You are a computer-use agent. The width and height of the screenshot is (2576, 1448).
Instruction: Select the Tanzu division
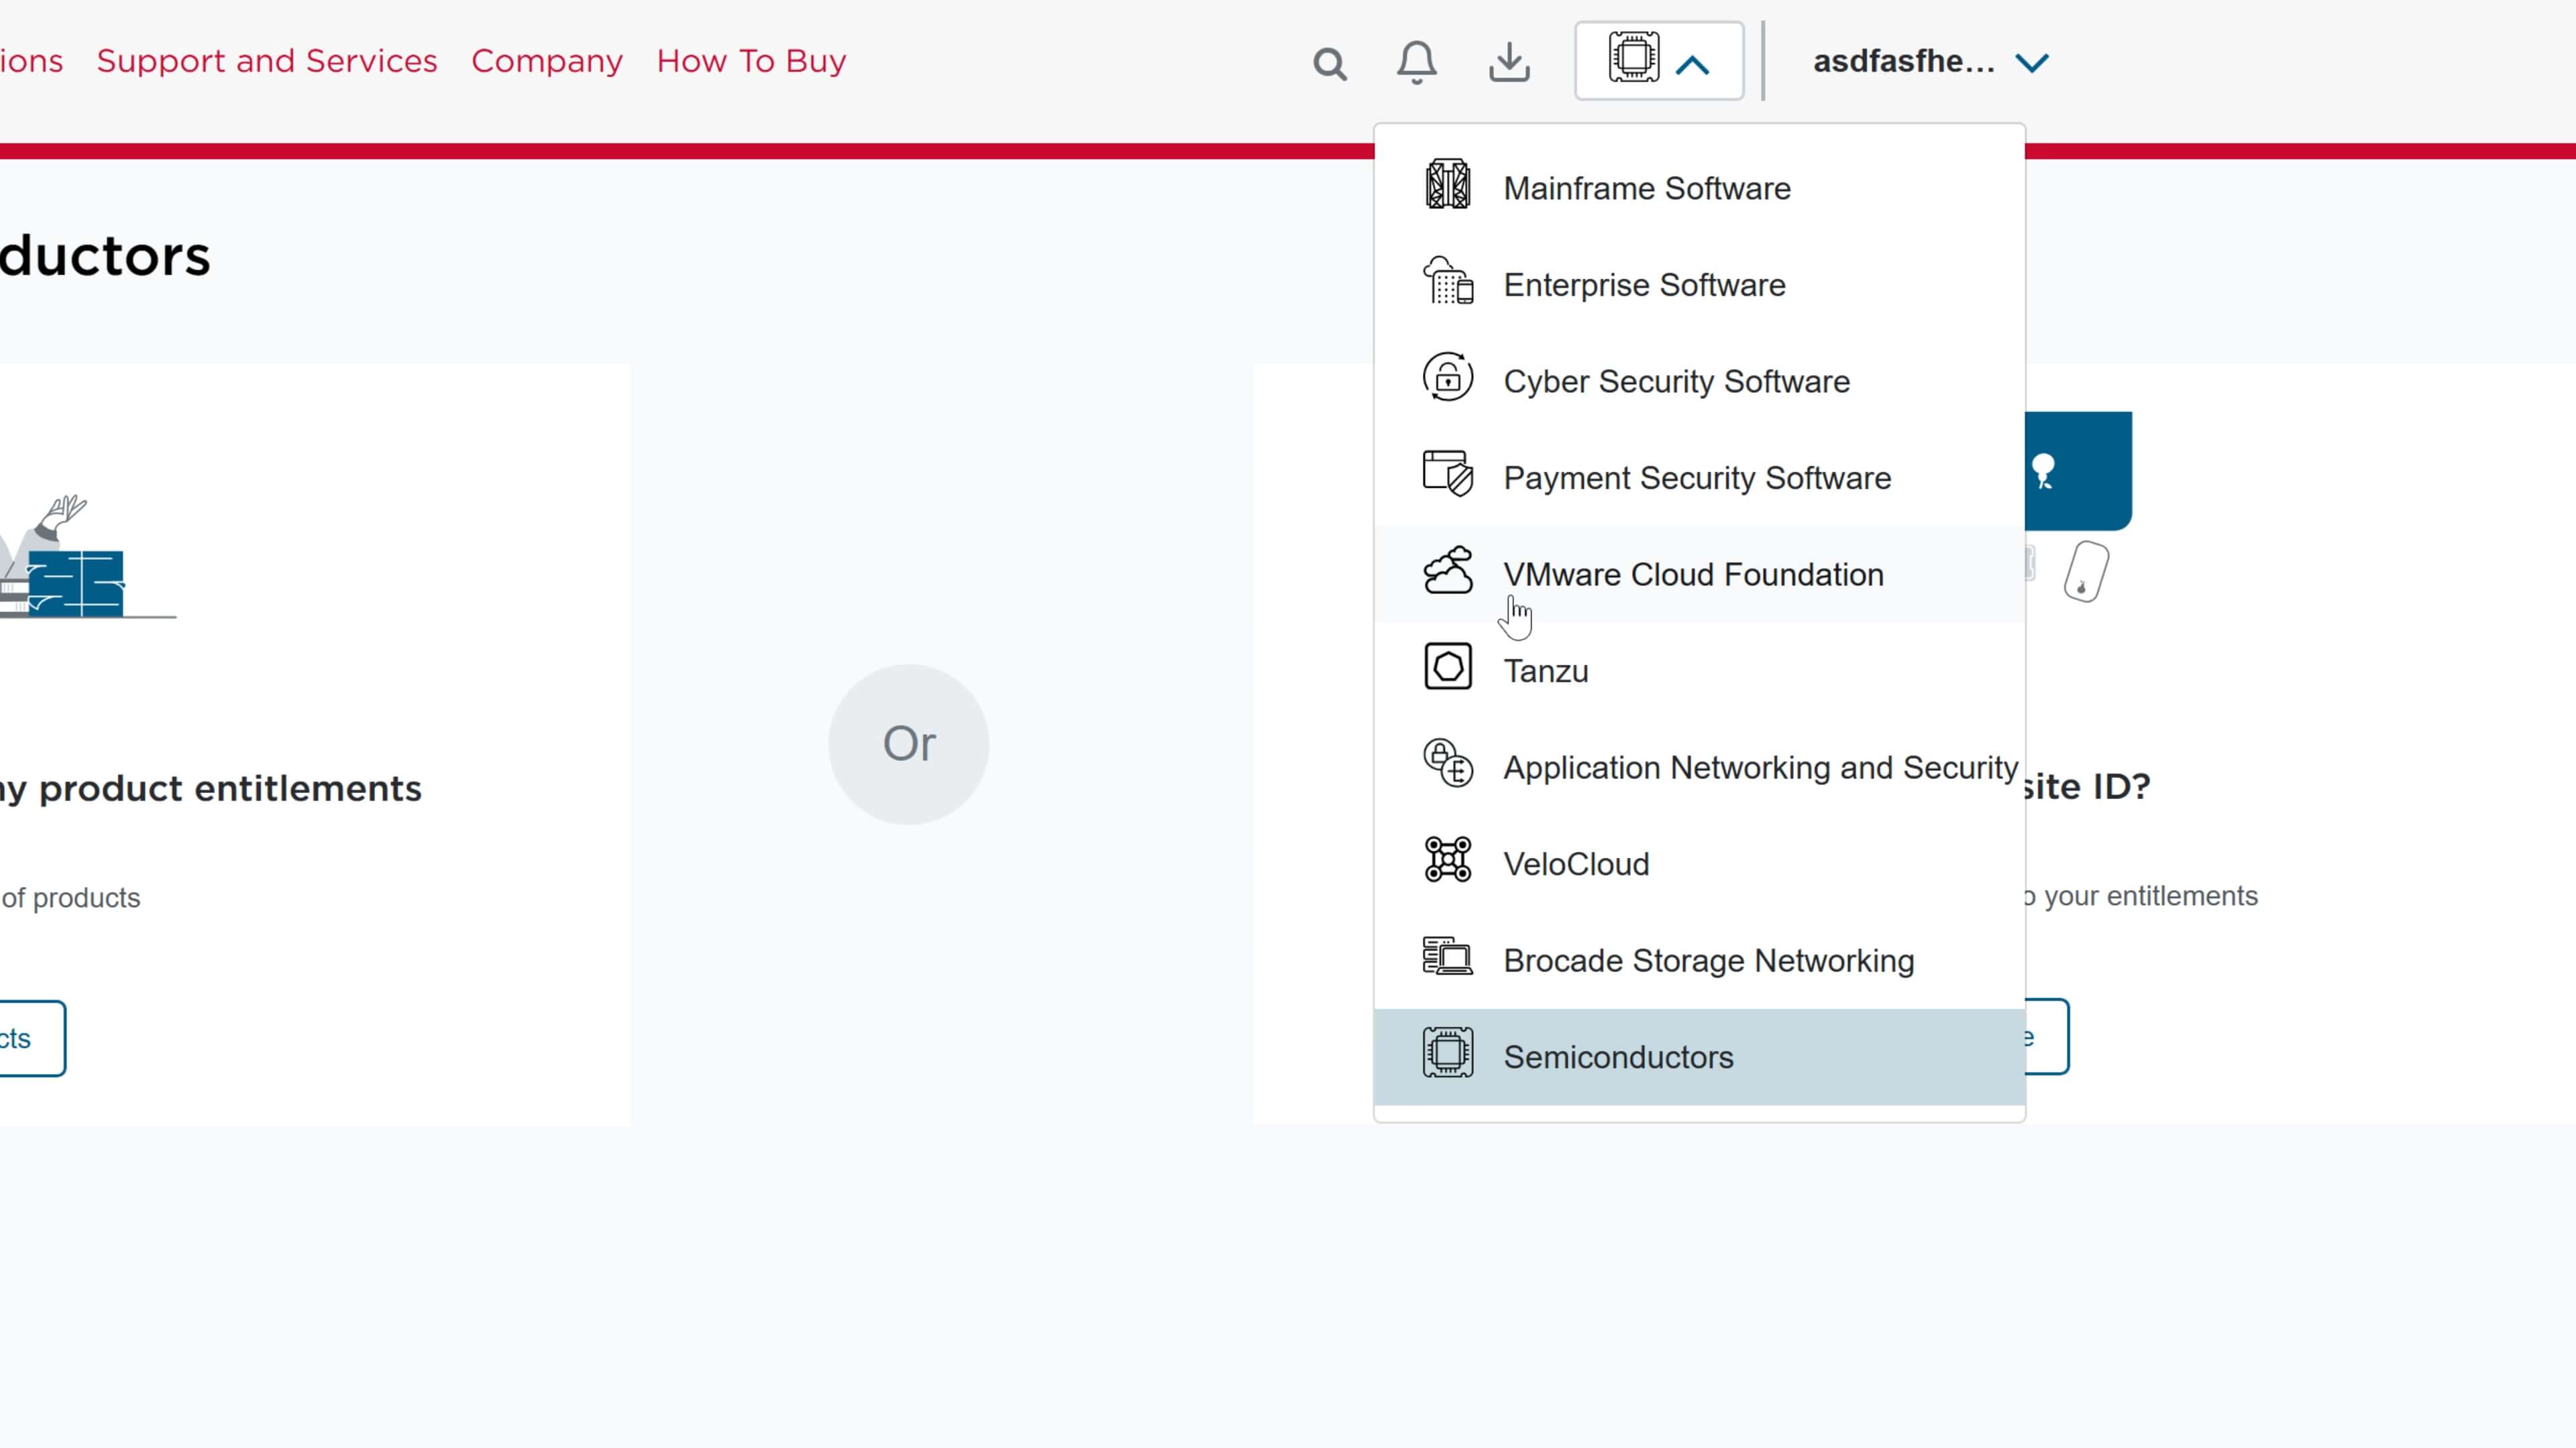tap(1699, 670)
